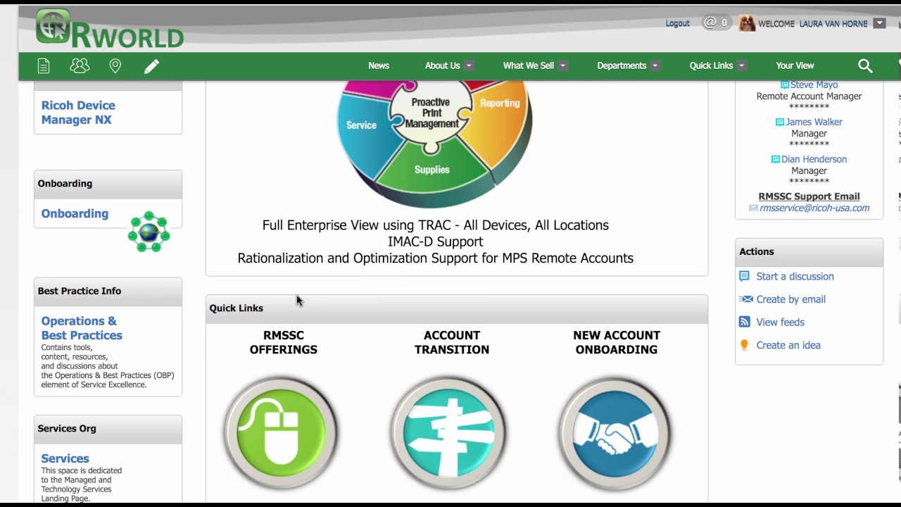Click the Laura Van Horne username

tap(833, 24)
